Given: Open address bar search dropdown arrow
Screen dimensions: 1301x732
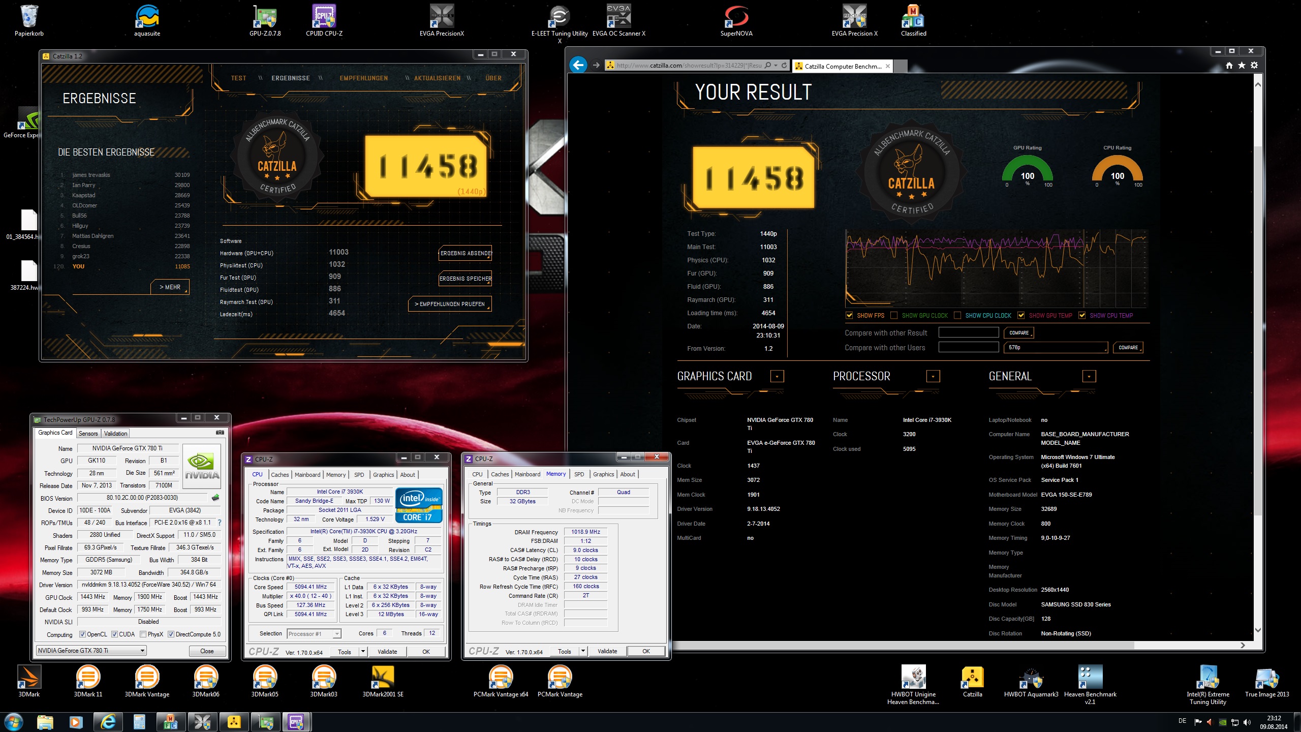Looking at the screenshot, I should [776, 66].
